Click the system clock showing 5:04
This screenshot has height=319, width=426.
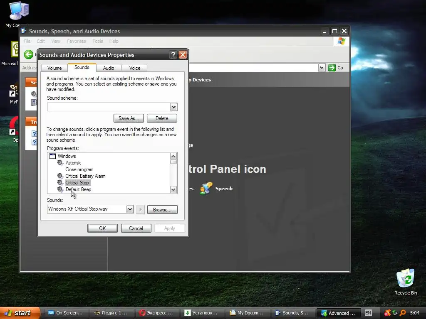click(415, 313)
